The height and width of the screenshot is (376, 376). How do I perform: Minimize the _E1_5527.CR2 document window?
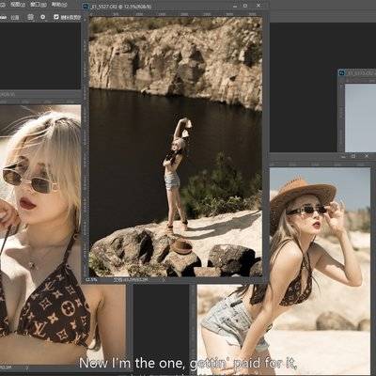[x=234, y=6]
